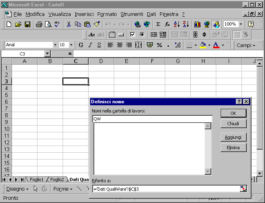Toggle bold formatting with G button
This screenshot has width=265, height=203.
click(x=81, y=45)
